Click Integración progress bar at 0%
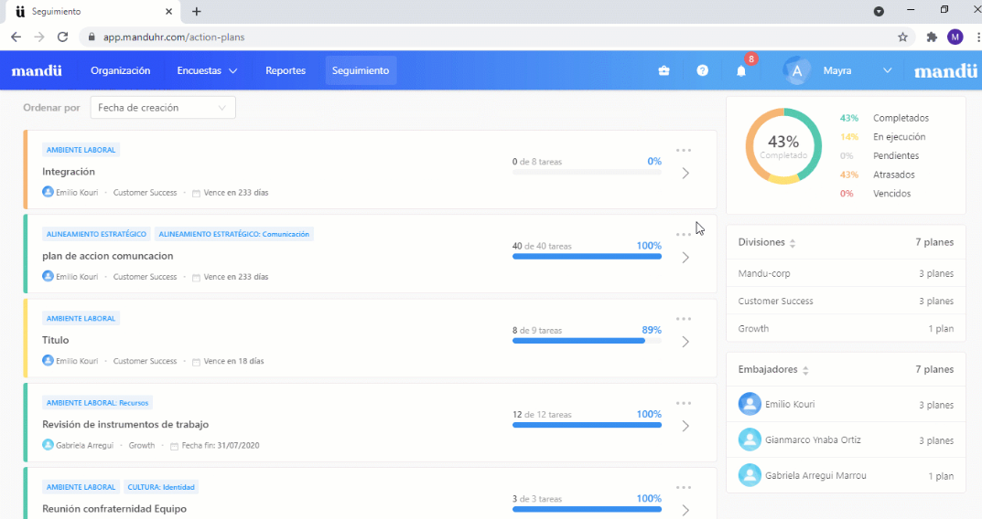Screen dimensions: 982x519 point(587,172)
